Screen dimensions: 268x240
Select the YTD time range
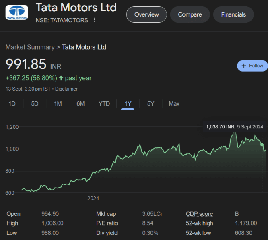pos(104,103)
